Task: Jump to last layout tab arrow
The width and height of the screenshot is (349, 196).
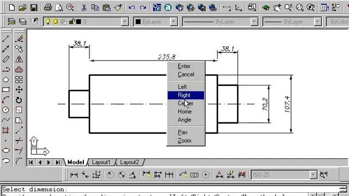Action: (x=58, y=163)
